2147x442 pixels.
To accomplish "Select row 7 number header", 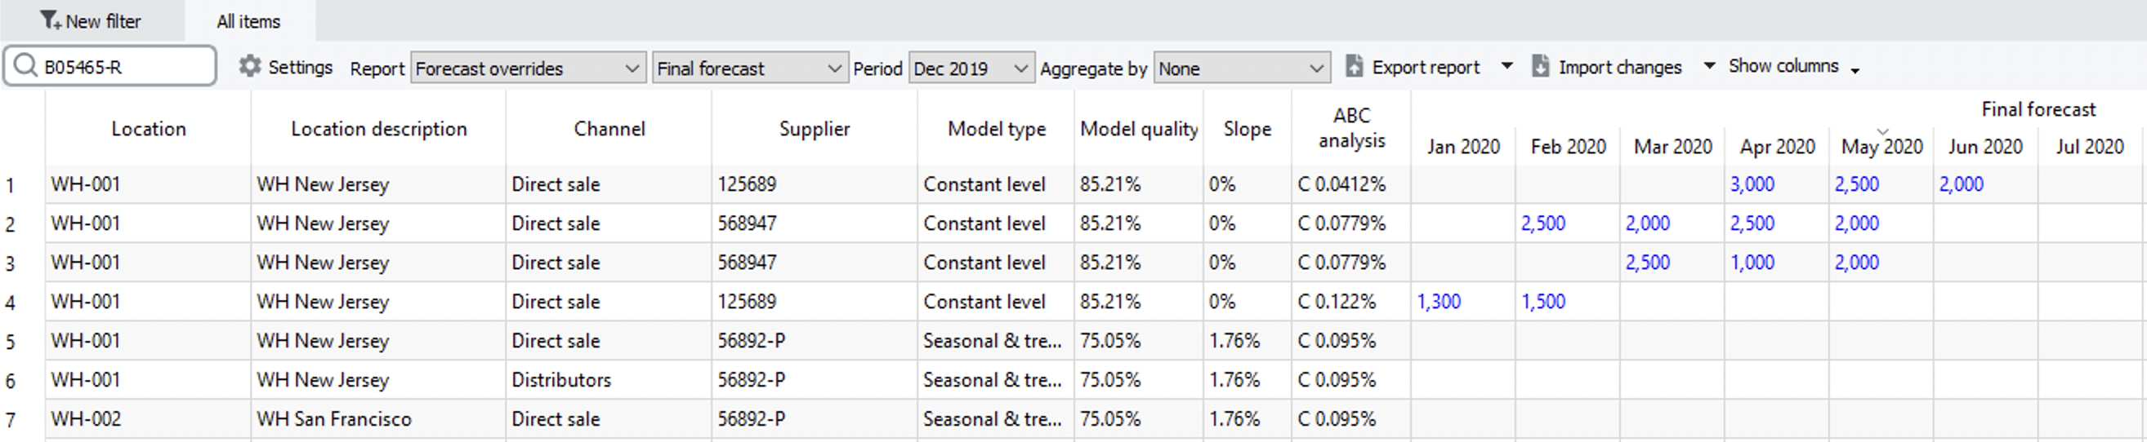I will point(11,419).
